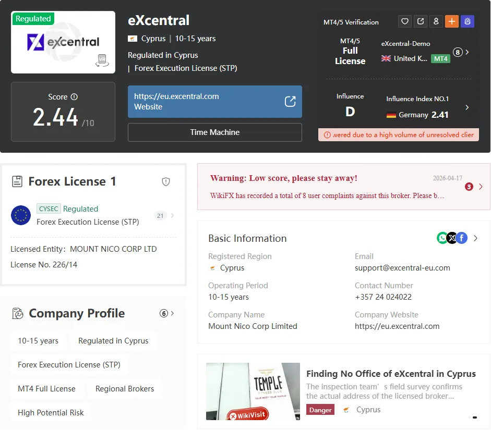
Task: Click the shield icon in Forex License panel
Action: coord(166,182)
